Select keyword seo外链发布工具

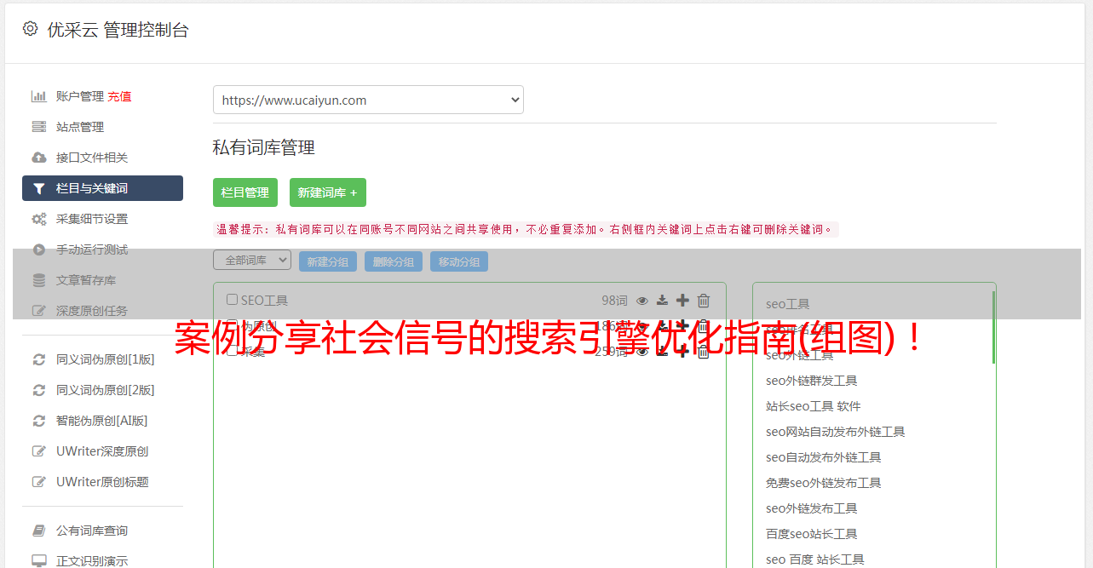pos(812,508)
